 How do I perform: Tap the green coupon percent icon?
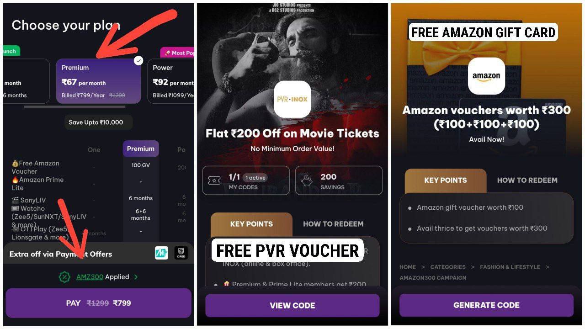[64, 277]
